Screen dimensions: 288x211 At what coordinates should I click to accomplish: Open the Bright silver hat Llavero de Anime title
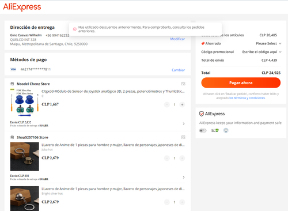tap(113, 189)
